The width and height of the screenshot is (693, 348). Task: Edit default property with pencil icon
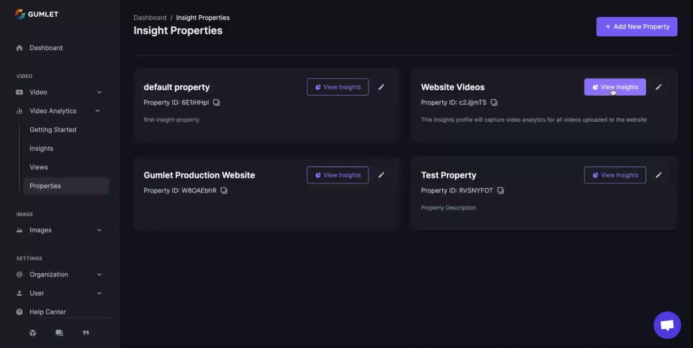381,87
